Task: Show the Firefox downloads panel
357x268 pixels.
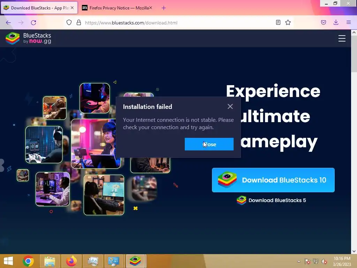Action: [336, 22]
